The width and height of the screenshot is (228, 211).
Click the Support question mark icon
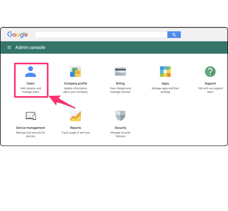click(210, 71)
